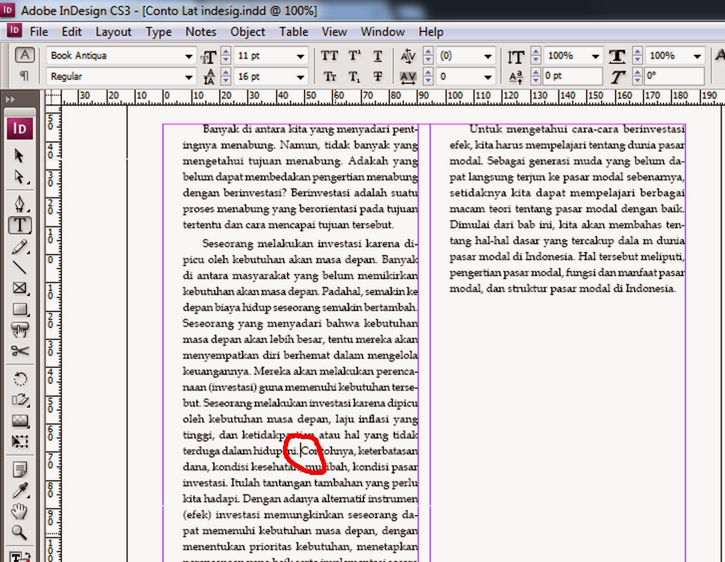The image size is (725, 562).
Task: Open the horizontal scale 100% dropdown
Action: pos(697,56)
